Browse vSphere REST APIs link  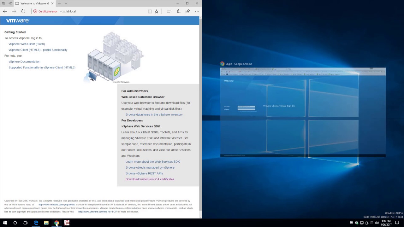tap(144, 173)
